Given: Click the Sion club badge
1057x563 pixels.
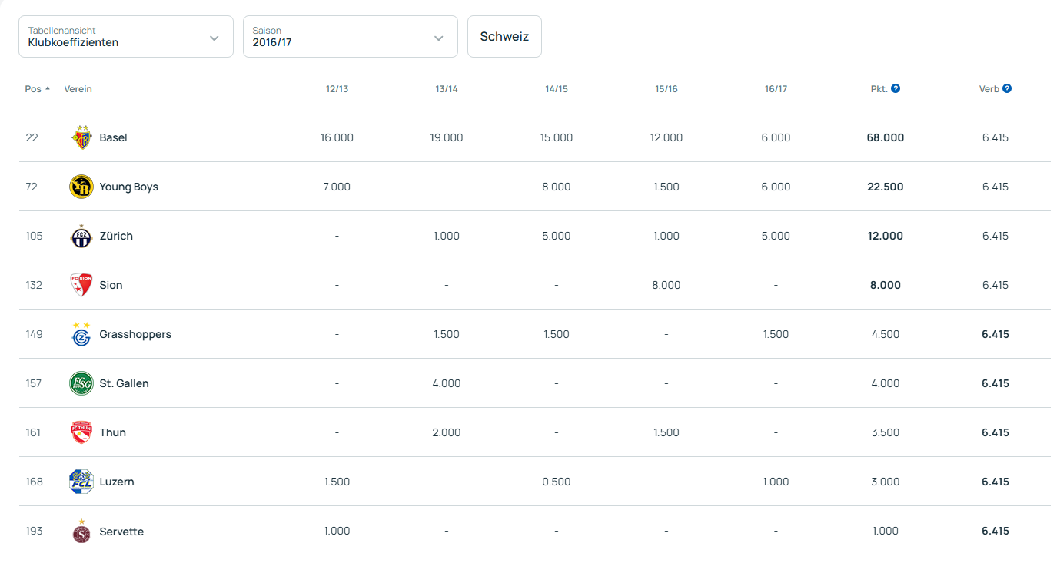Looking at the screenshot, I should click(x=81, y=285).
